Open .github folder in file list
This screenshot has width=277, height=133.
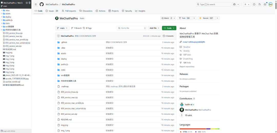click(x=64, y=42)
